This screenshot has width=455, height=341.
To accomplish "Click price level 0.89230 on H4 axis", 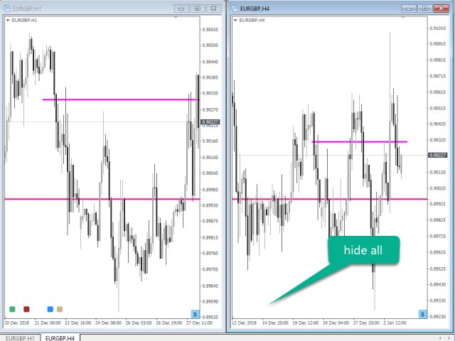I will (x=438, y=317).
